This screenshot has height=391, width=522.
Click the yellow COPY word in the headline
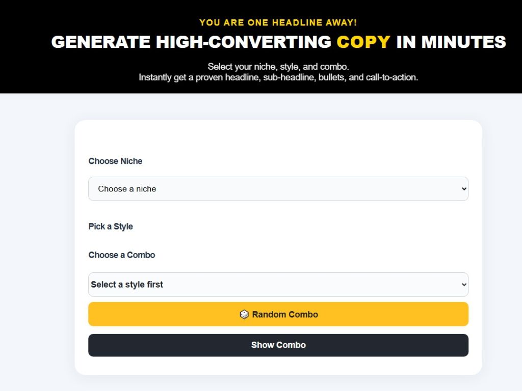point(363,42)
